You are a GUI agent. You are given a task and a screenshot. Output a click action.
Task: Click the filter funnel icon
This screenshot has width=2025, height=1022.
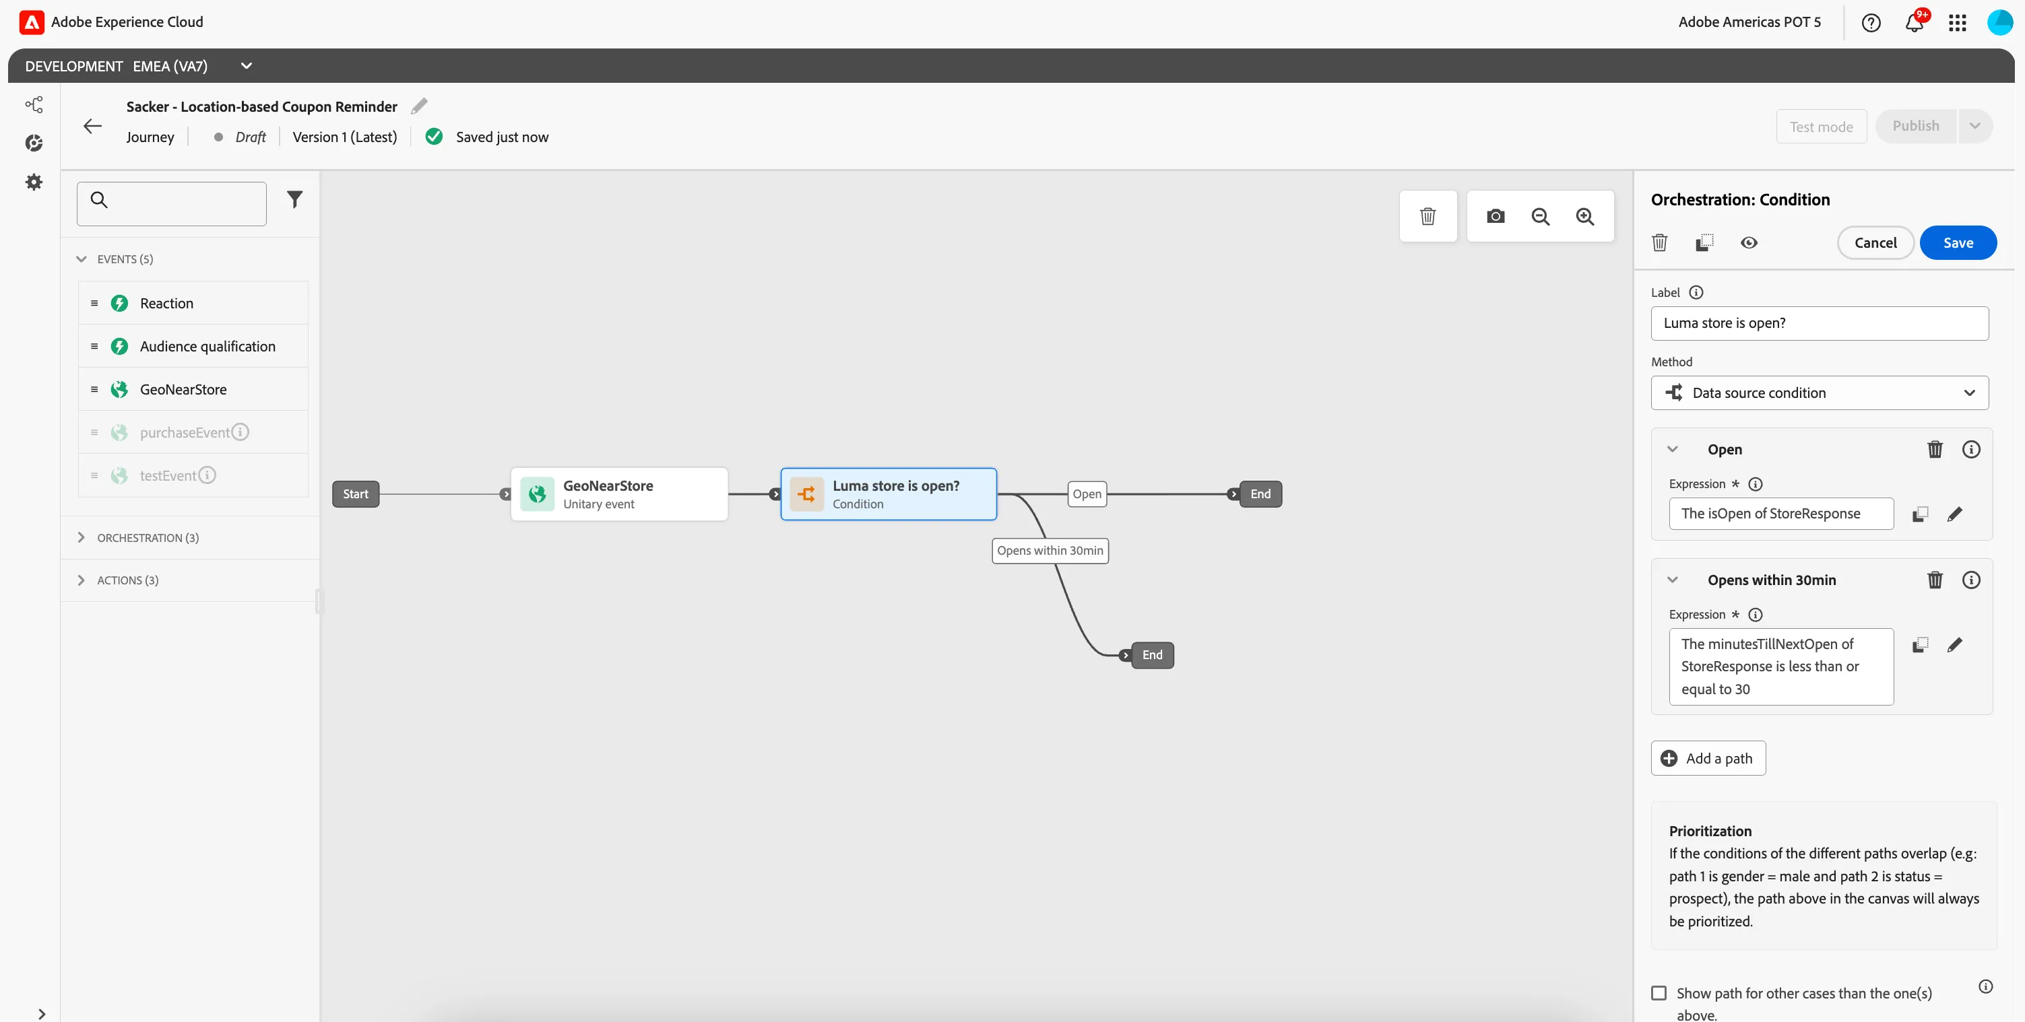pyautogui.click(x=294, y=199)
